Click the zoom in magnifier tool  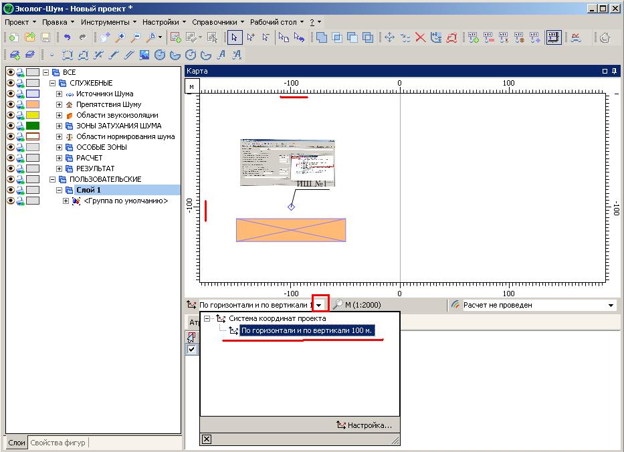tap(120, 38)
